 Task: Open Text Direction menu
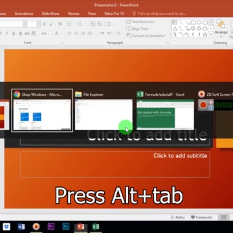pyautogui.click(x=141, y=22)
